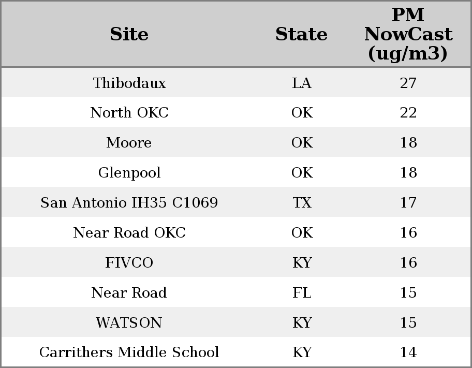Select San Antonio IH35 C1069 cell
This screenshot has width=472, height=368.
(129, 203)
